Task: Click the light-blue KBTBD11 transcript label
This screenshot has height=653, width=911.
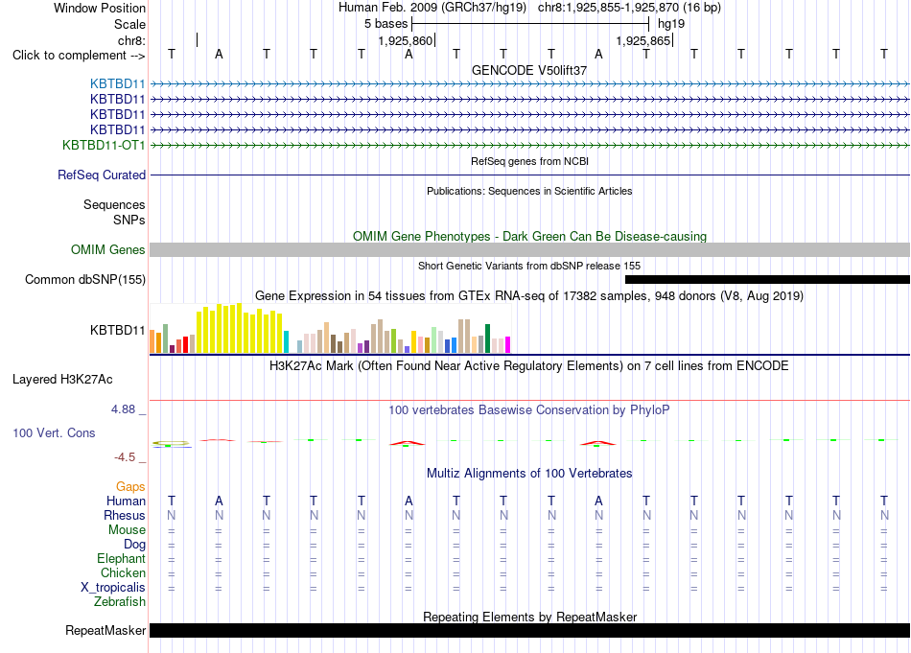Action: [x=117, y=84]
